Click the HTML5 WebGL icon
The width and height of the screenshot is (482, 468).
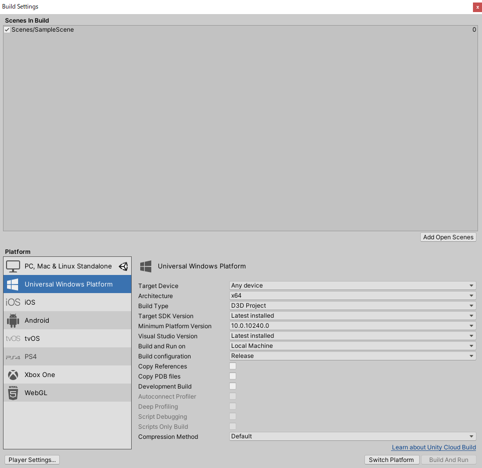click(13, 393)
